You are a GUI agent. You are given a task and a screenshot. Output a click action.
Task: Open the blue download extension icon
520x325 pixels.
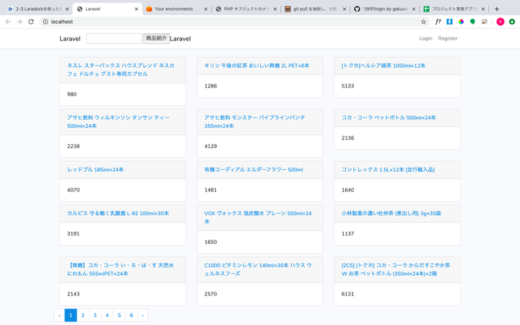pos(449,22)
